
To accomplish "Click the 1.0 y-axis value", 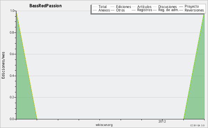I will coord(12,11).
